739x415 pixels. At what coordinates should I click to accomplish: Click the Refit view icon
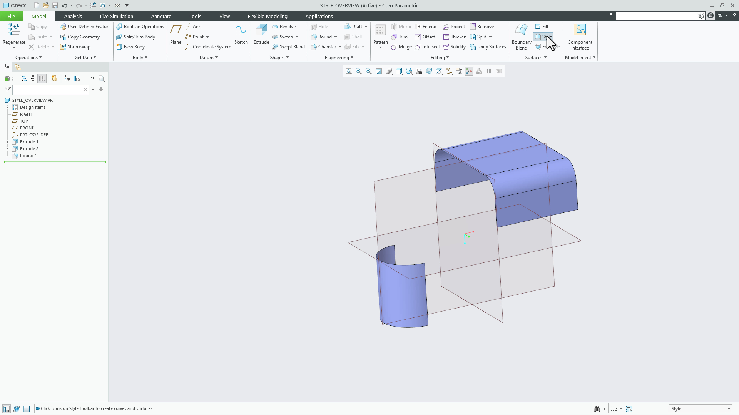pyautogui.click(x=348, y=71)
